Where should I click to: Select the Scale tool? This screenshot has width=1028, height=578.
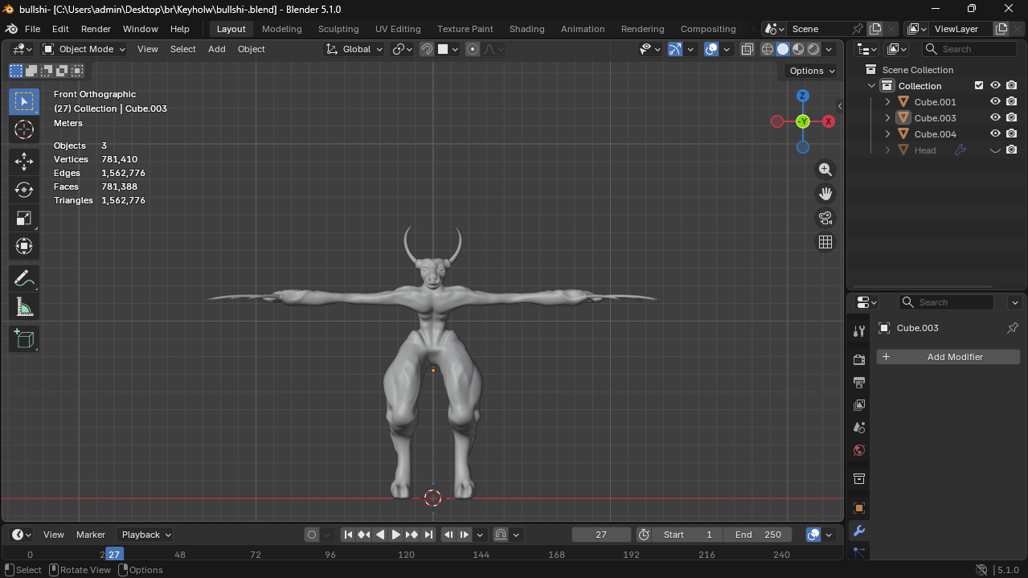[24, 218]
